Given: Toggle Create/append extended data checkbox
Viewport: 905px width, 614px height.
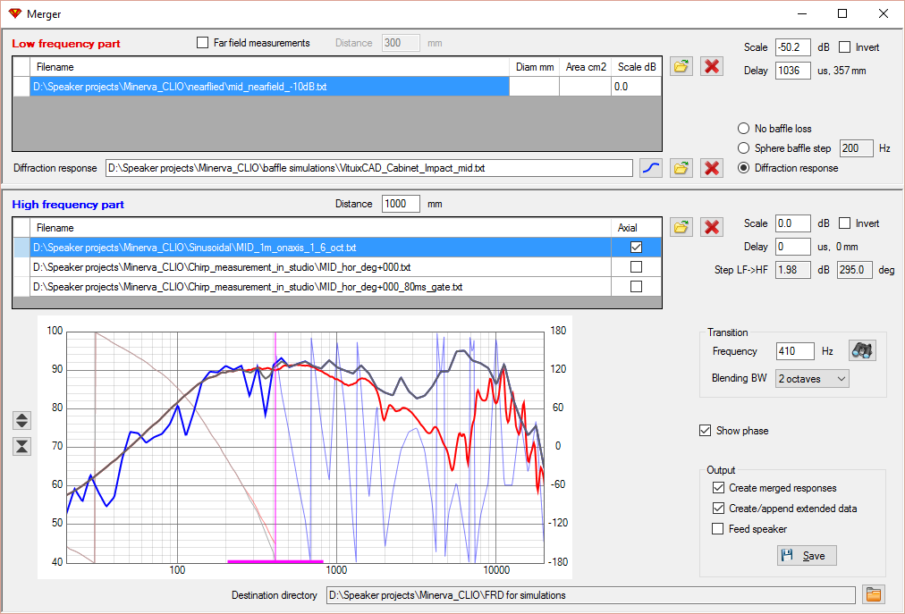Looking at the screenshot, I should coord(719,509).
